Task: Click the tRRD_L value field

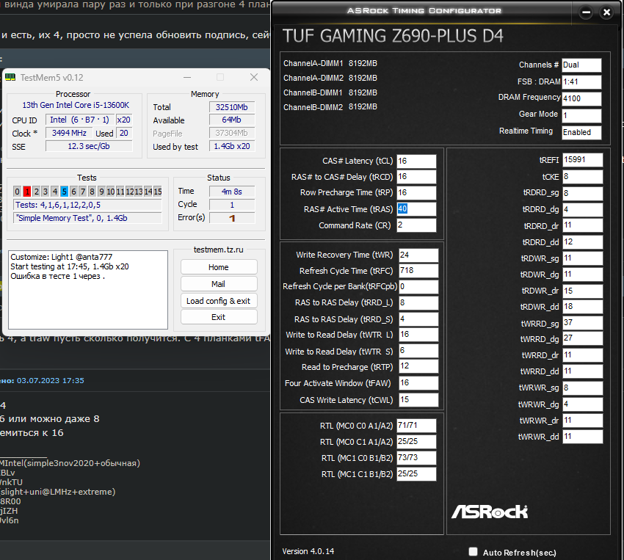Action: point(418,302)
